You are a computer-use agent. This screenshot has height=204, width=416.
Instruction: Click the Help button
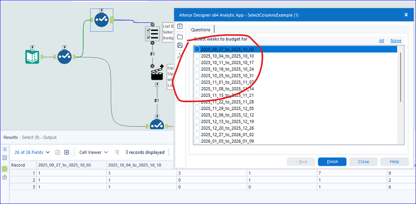point(394,161)
